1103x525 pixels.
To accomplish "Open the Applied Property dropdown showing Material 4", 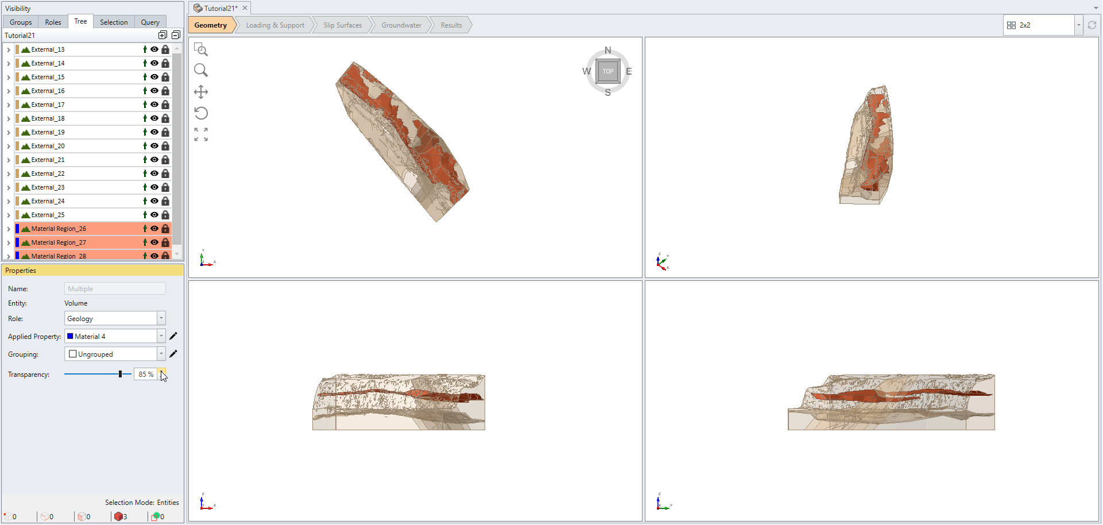I will [161, 336].
